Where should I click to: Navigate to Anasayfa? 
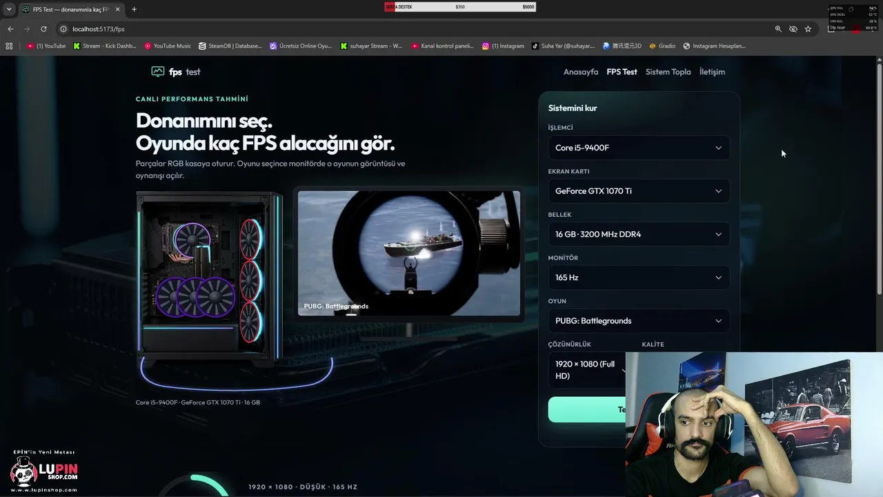(x=581, y=72)
